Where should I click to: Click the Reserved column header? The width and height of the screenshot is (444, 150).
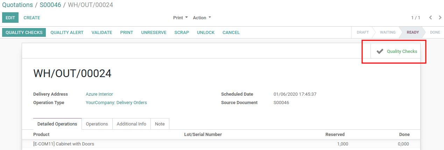pos(335,135)
